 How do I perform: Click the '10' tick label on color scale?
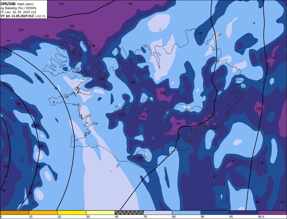click(x=31, y=217)
